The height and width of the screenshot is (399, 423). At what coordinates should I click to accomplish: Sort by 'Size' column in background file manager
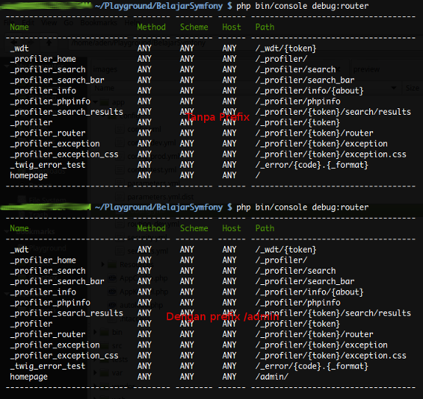click(413, 88)
